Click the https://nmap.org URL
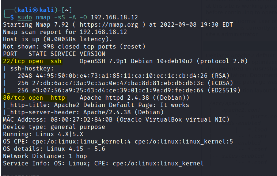The image size is (277, 176). coord(109,25)
